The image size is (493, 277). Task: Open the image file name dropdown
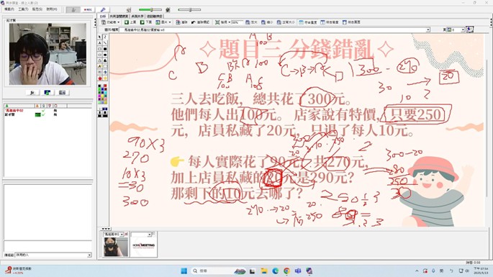428,30
